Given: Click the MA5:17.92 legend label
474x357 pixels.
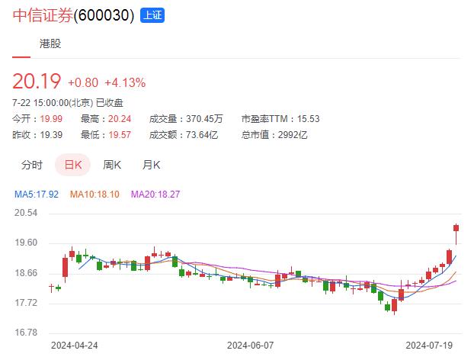Looking at the screenshot, I should click(37, 194).
